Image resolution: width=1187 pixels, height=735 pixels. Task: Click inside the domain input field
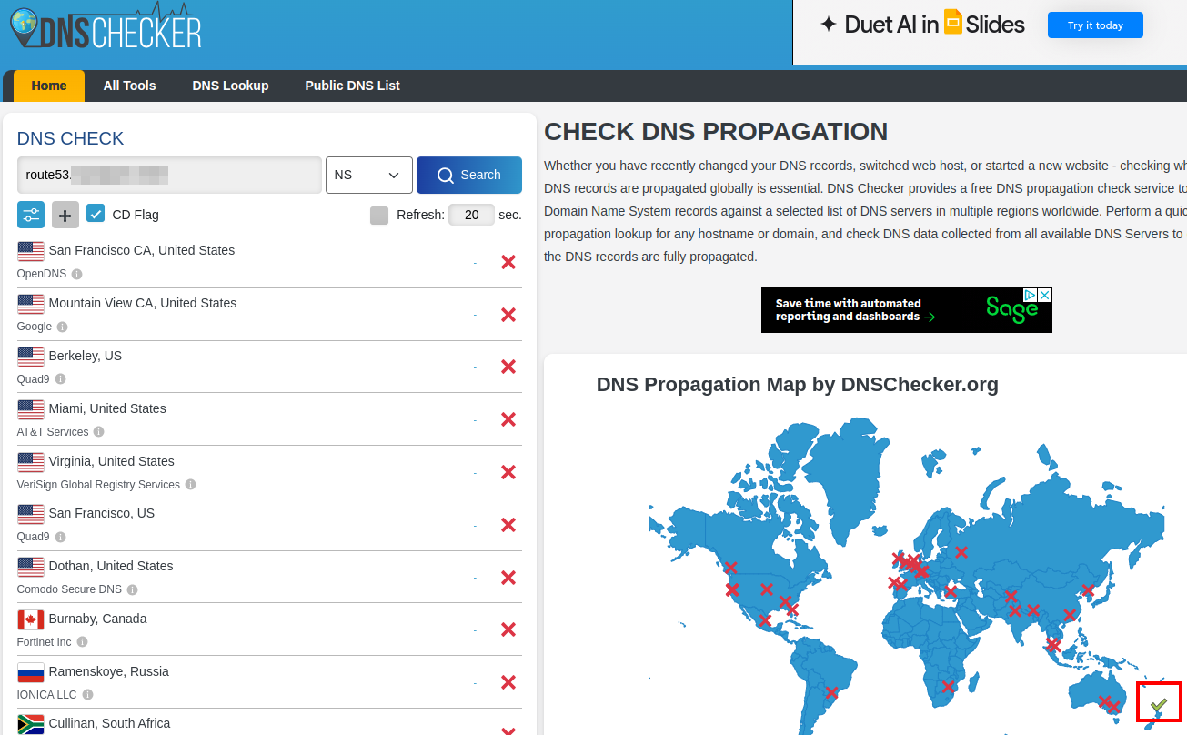168,174
